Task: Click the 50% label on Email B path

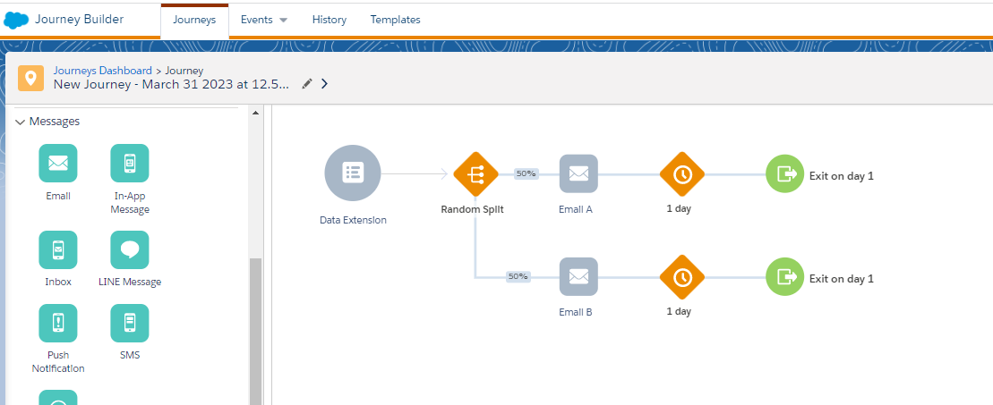Action: pos(518,276)
